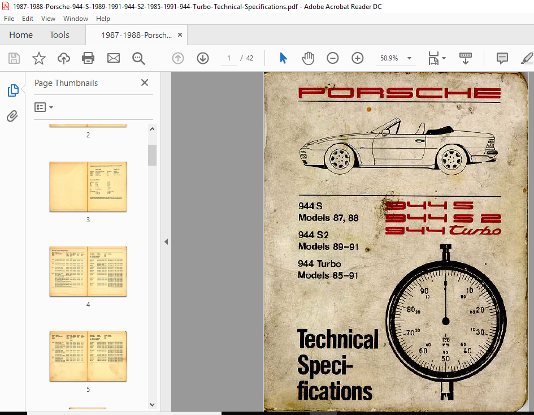The height and width of the screenshot is (415, 534).
Task: Collapse the navigation pane arrow
Action: pyautogui.click(x=166, y=241)
